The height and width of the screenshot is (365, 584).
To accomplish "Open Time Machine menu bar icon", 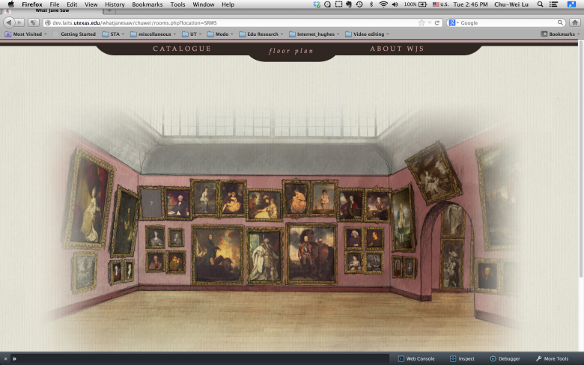I will [359, 4].
